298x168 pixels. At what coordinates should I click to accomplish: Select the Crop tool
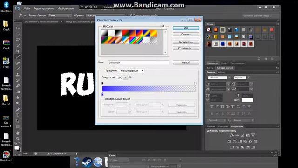(18, 51)
